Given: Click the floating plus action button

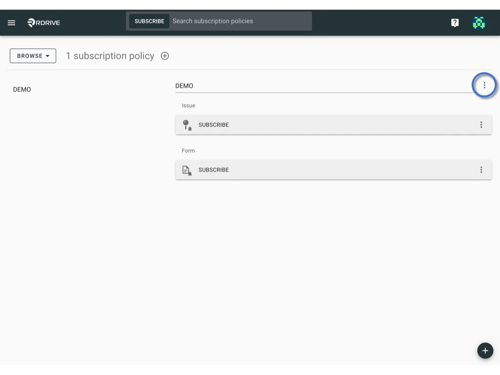Looking at the screenshot, I should pos(485,350).
